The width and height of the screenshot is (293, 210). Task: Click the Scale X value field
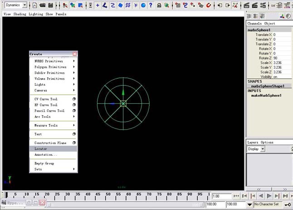tap(282, 63)
